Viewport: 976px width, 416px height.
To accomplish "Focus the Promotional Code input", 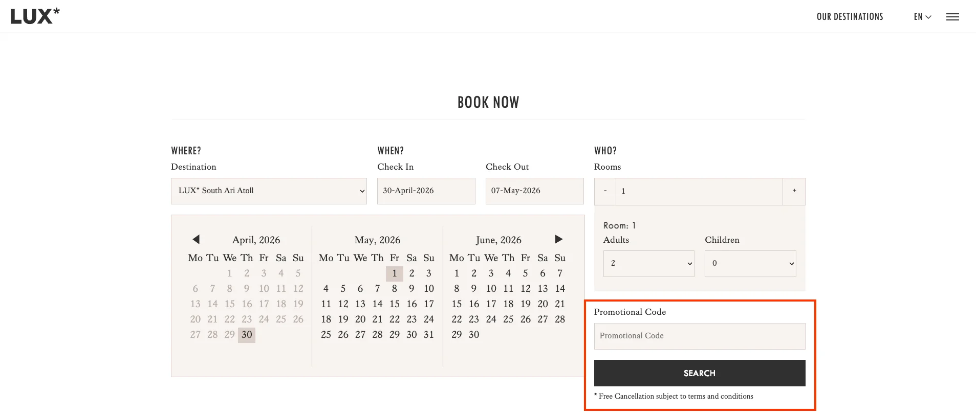I will (700, 336).
